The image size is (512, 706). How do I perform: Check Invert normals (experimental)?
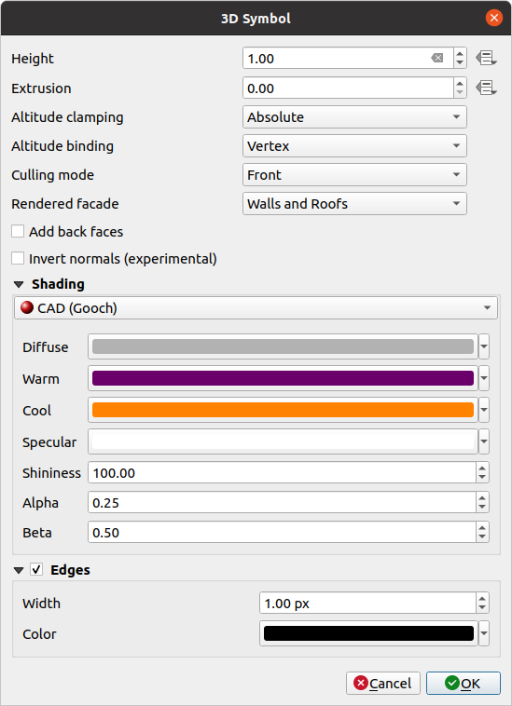(x=18, y=258)
